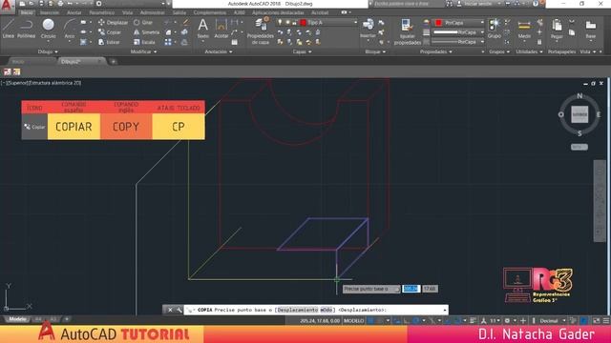Click the Pegar clipboard tool
611x343 pixels.
(557, 28)
